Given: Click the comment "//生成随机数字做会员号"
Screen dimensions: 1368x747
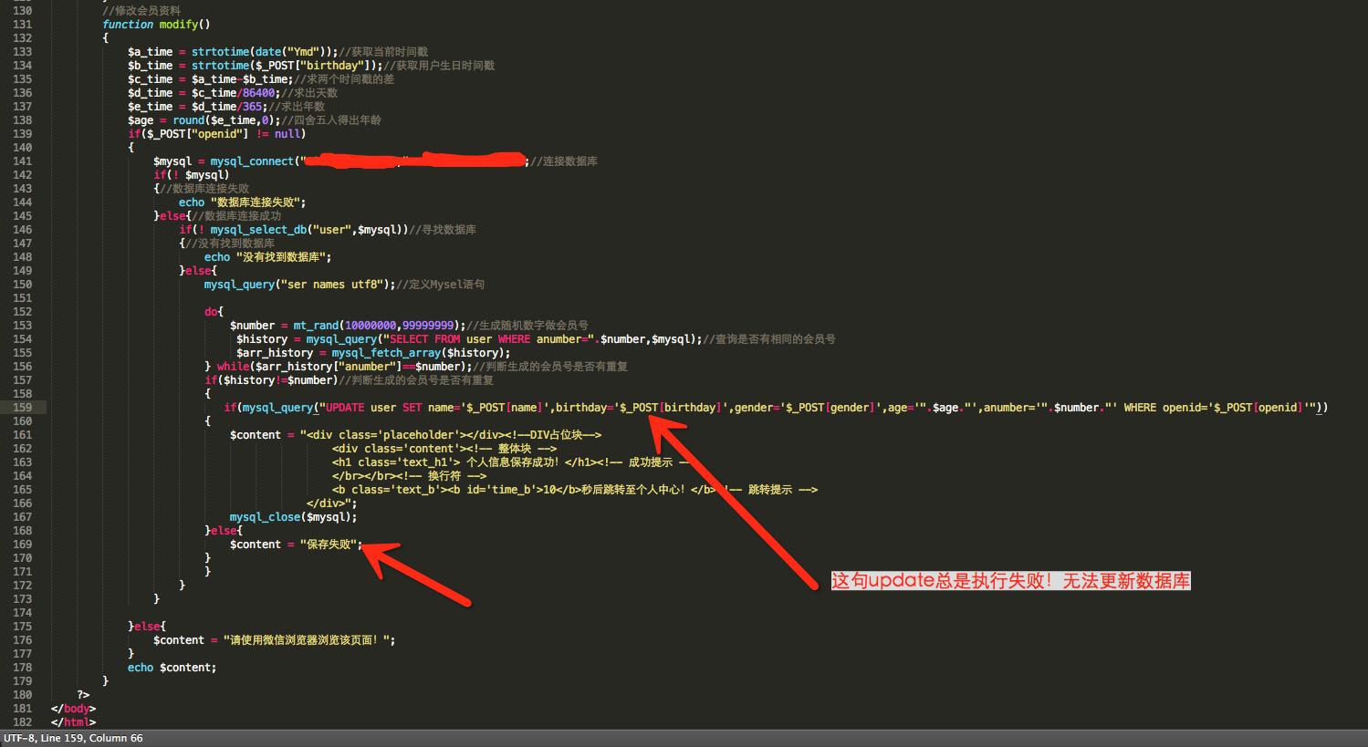Looking at the screenshot, I should pos(527,326).
